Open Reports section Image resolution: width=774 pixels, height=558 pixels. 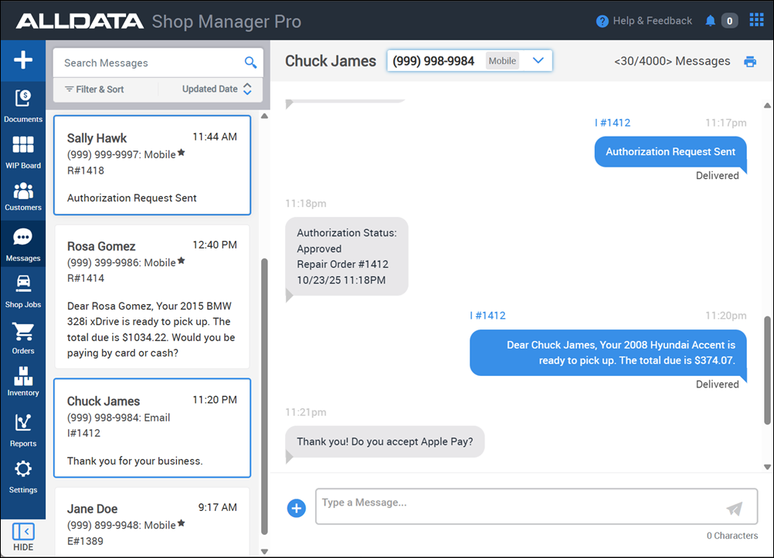[22, 430]
